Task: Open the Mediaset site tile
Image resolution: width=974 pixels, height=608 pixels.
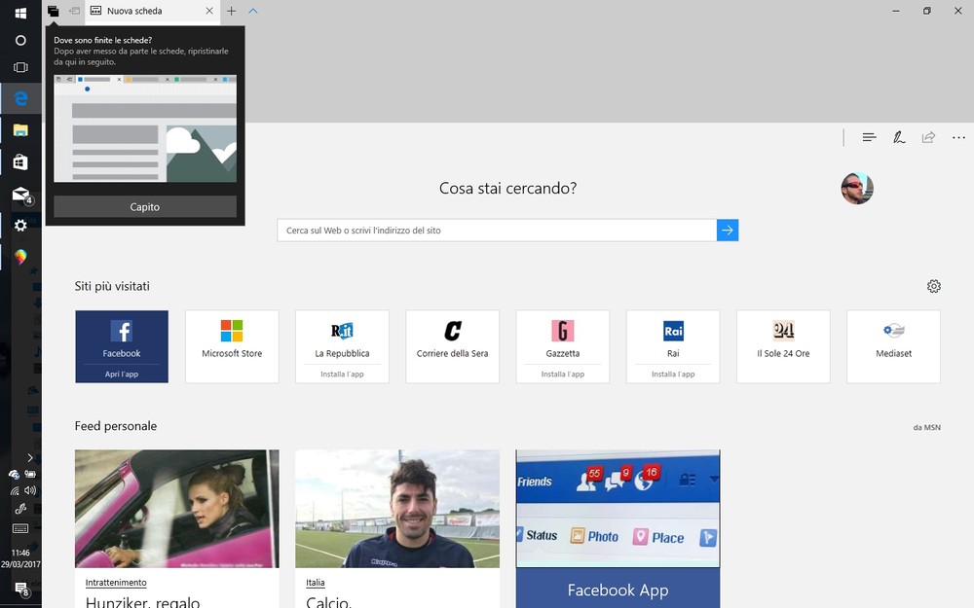Action: [893, 346]
